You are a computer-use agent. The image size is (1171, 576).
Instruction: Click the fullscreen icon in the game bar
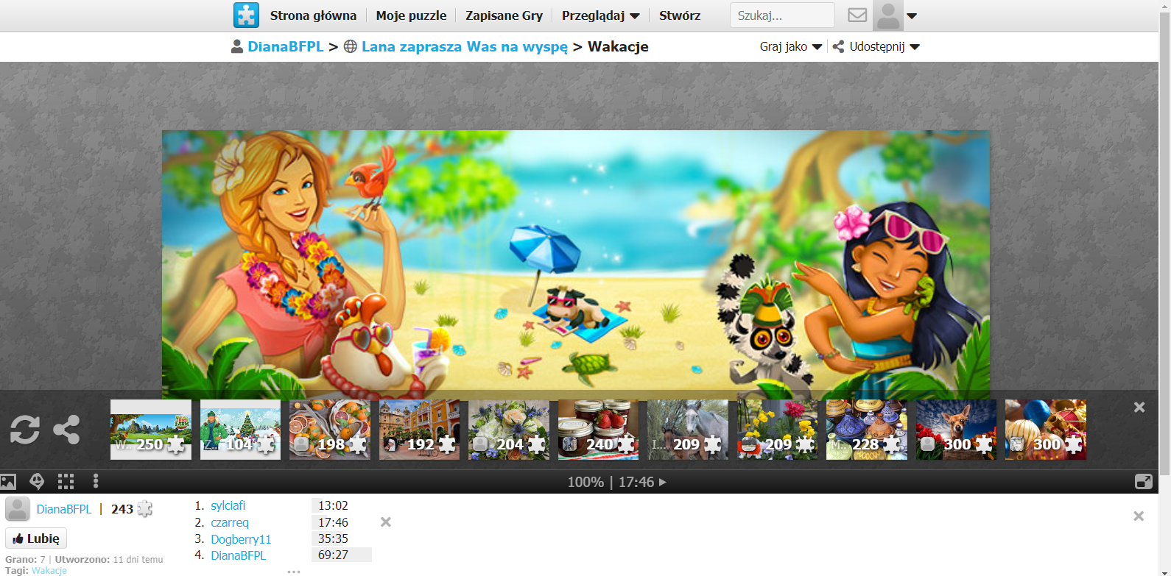click(1144, 482)
